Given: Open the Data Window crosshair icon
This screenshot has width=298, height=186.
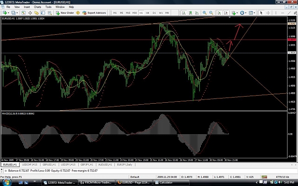Looking at the screenshot, I should [30, 13].
